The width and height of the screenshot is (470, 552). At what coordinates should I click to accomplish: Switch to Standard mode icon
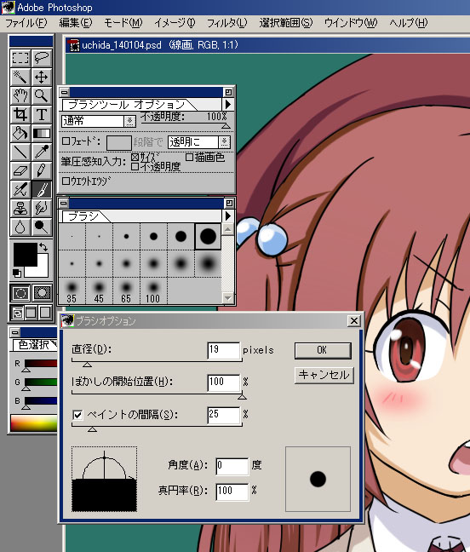[20, 293]
